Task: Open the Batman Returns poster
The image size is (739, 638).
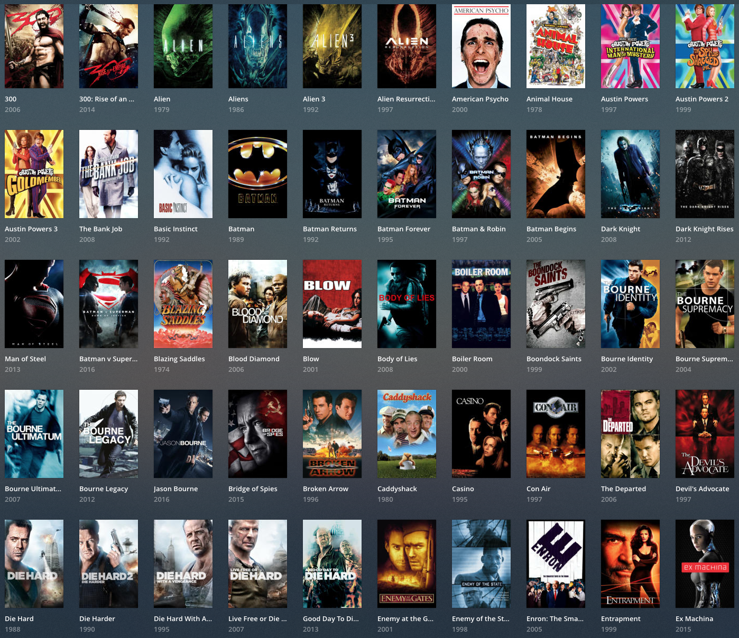Action: (x=332, y=174)
